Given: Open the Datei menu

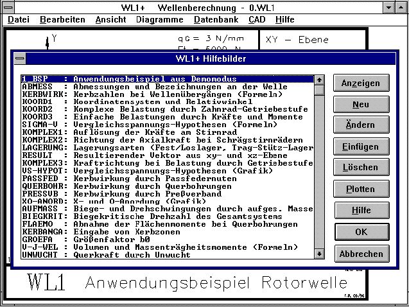Looking at the screenshot, I should (19, 19).
